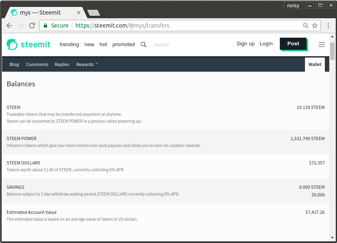
Task: Expand the Rewards dropdown
Action: [x=87, y=64]
